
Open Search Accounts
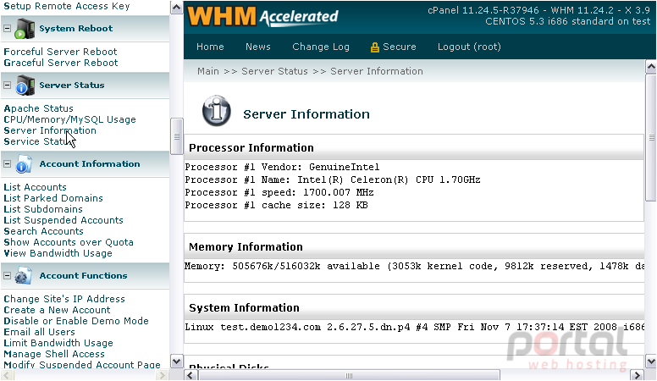[x=43, y=231]
